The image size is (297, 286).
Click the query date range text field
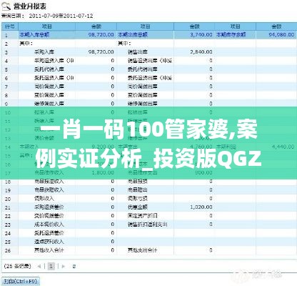pyautogui.click(x=61, y=16)
